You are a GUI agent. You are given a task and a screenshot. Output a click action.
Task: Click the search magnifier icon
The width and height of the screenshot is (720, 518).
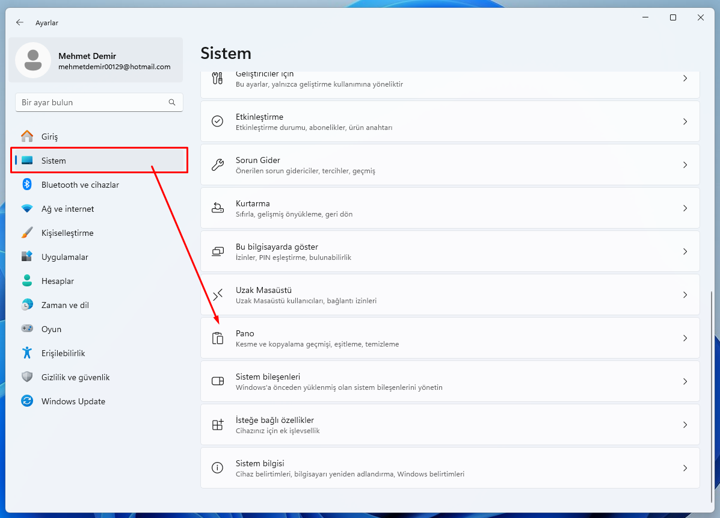(172, 102)
